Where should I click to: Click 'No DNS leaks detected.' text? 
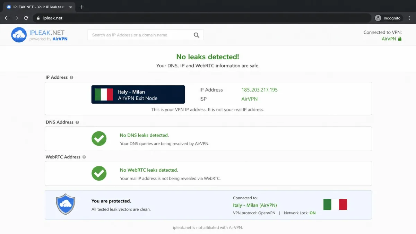[144, 135]
